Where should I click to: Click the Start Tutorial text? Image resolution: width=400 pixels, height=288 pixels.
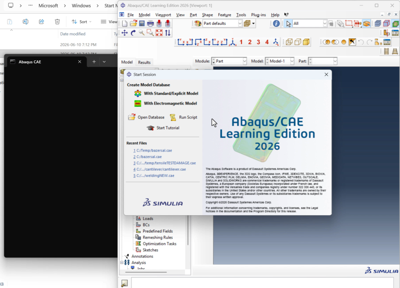pyautogui.click(x=168, y=128)
